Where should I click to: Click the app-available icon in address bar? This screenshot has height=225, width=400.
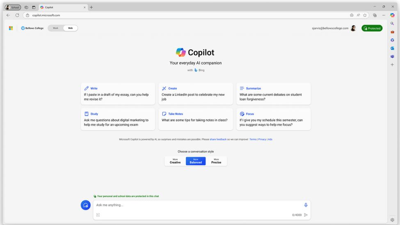[352, 15]
